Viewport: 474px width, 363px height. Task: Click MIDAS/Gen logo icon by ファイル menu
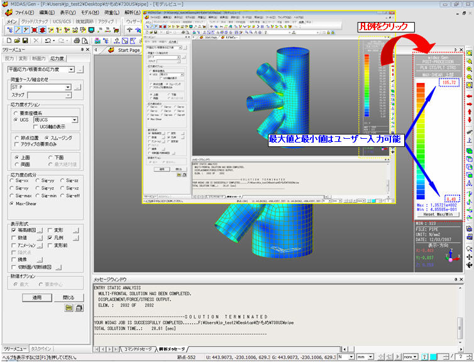(x=8, y=13)
